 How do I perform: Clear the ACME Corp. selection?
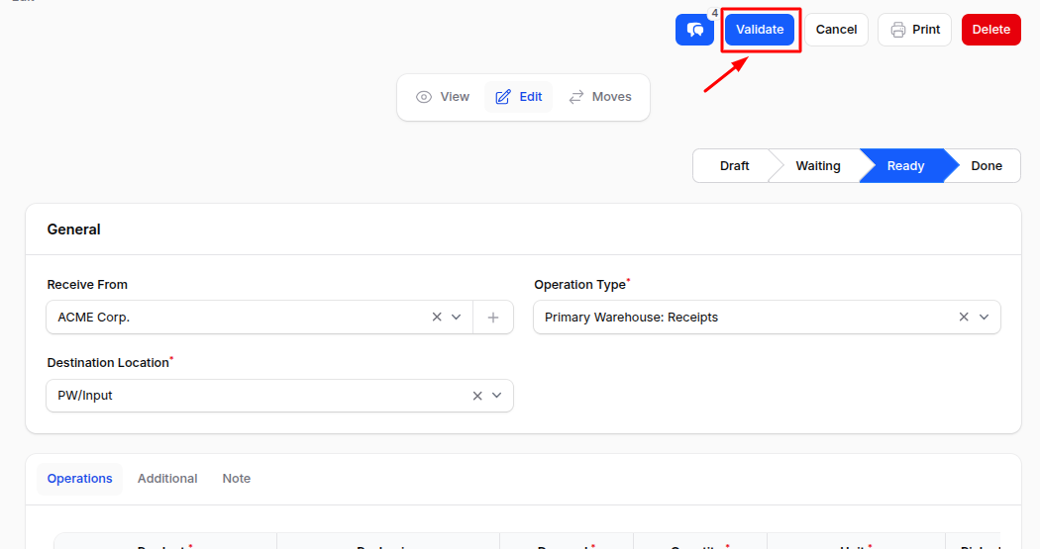click(437, 318)
